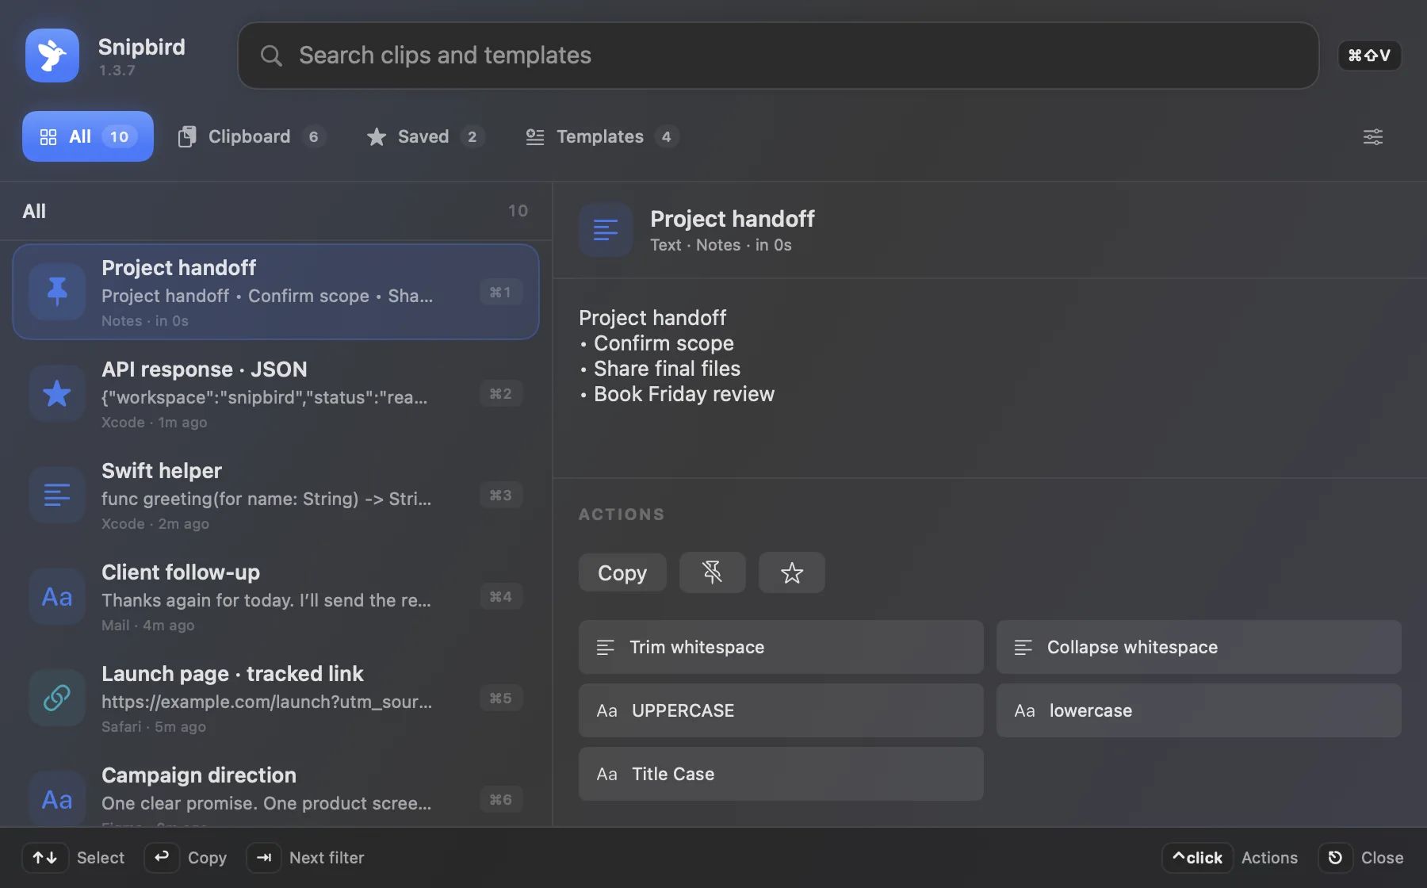This screenshot has height=888, width=1427.
Task: Click the ^click Actions hint
Action: [1197, 858]
